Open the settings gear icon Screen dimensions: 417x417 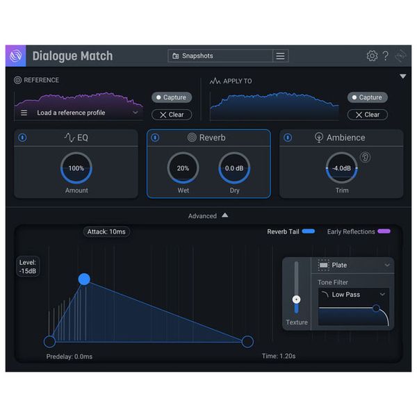(x=372, y=56)
